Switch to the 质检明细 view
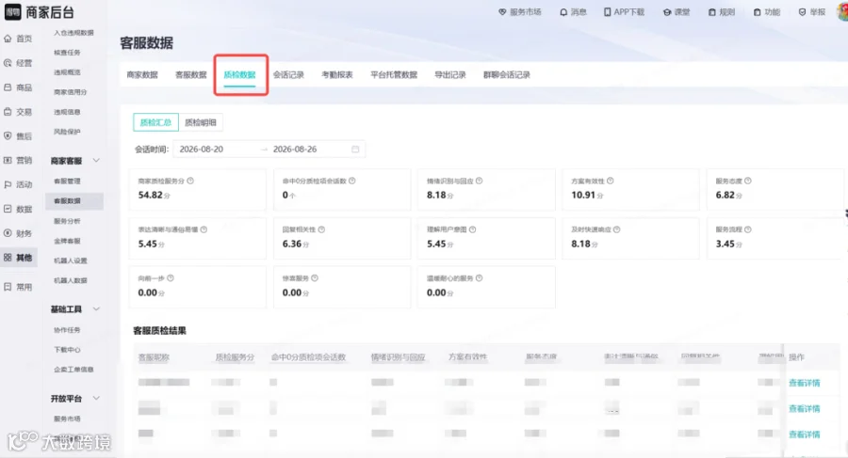 tap(201, 122)
